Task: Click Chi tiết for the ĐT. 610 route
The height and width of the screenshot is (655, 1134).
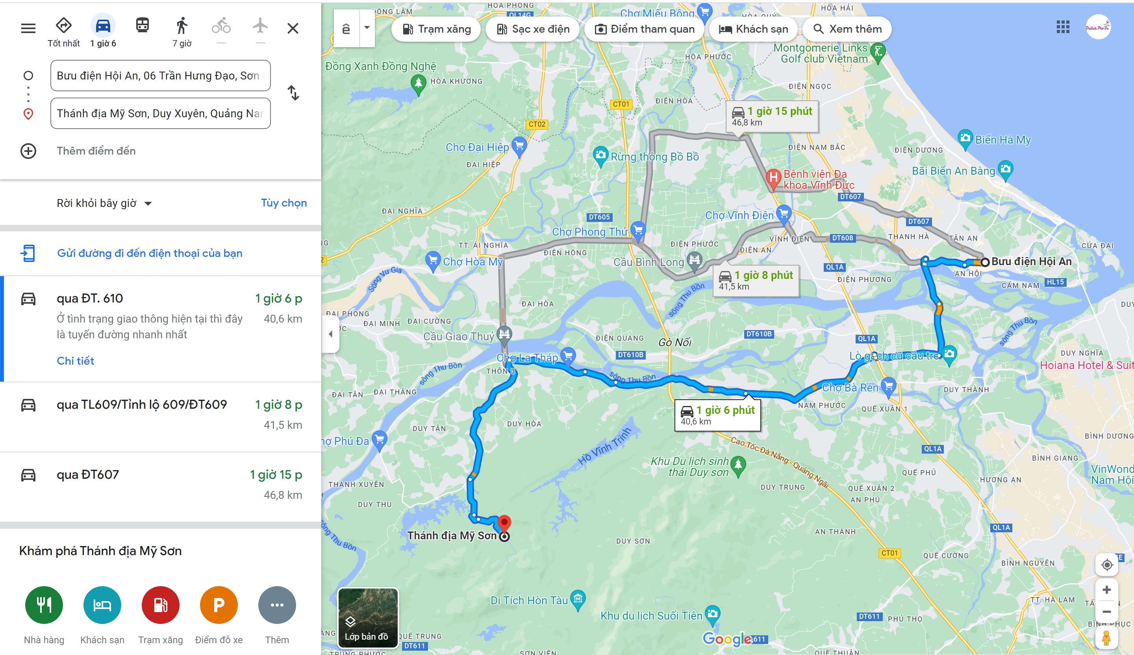Action: pos(75,360)
